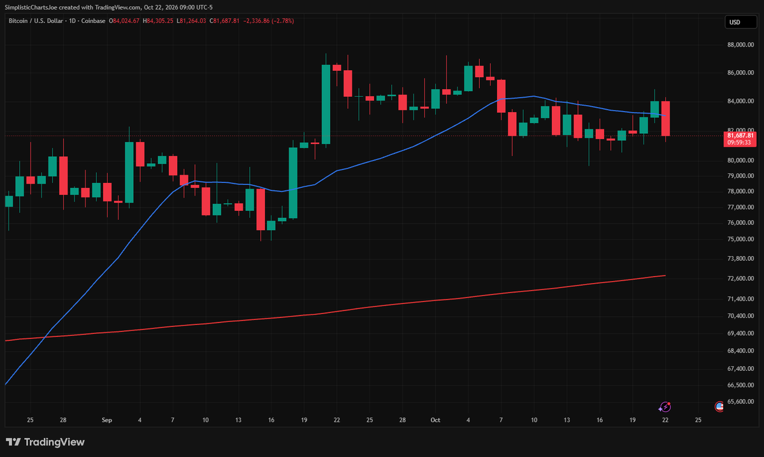The image size is (764, 457).
Task: Click the 66,500.00 price axis label
Action: [x=740, y=385]
